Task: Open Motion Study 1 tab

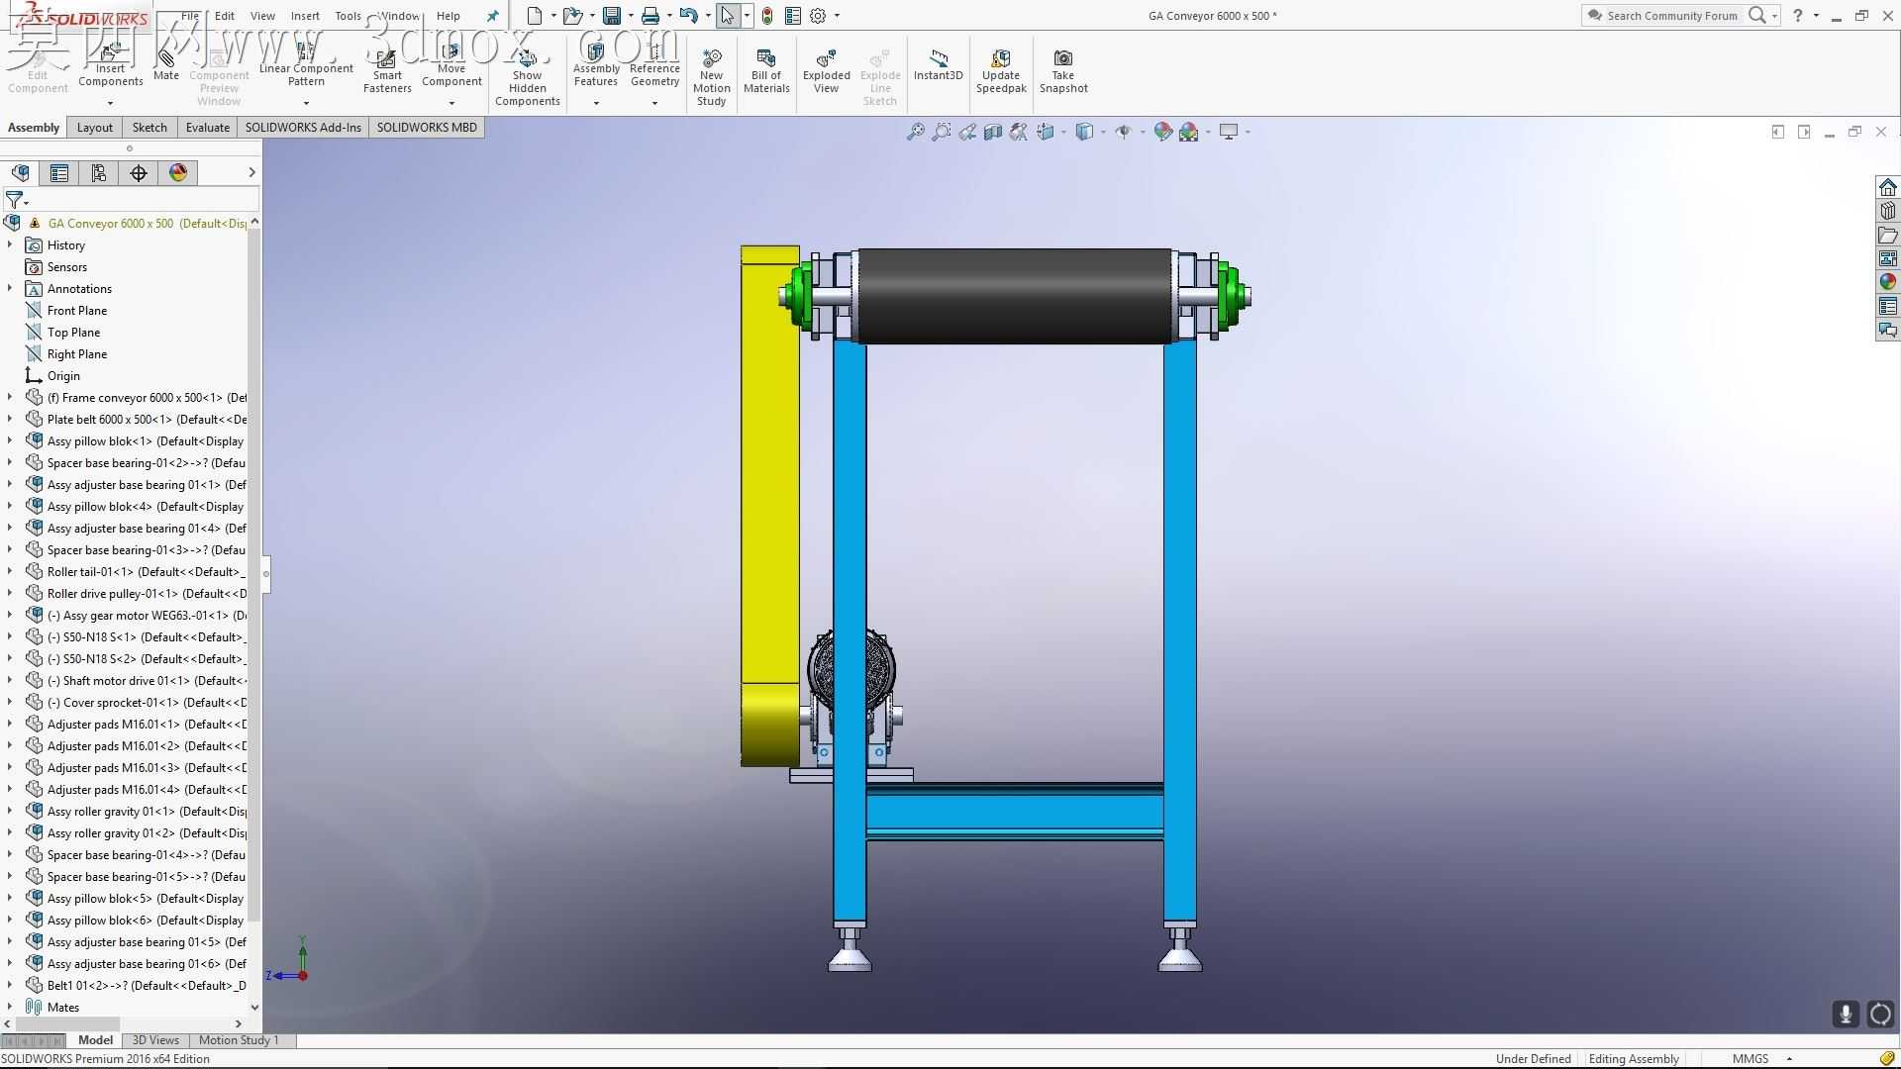Action: (239, 1040)
